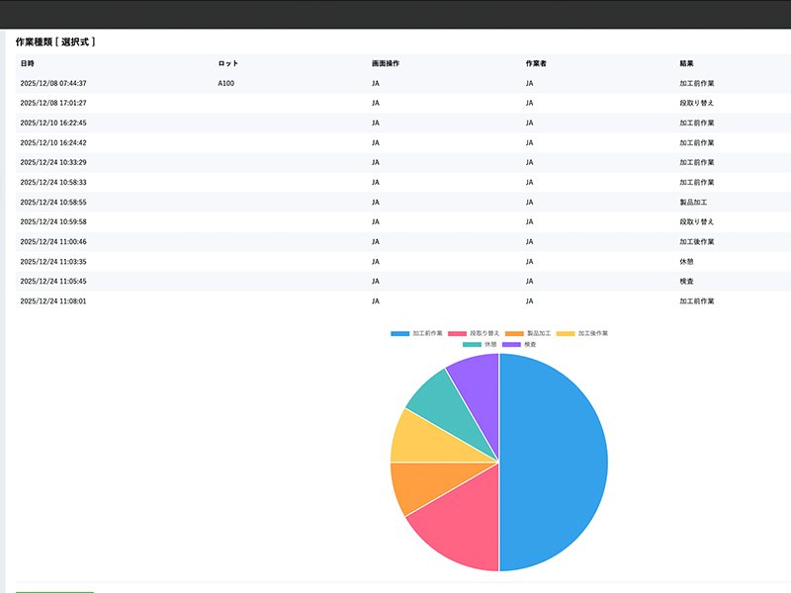791x593 pixels.
Task: Select the purple pie chart slice
Action: pos(477,375)
